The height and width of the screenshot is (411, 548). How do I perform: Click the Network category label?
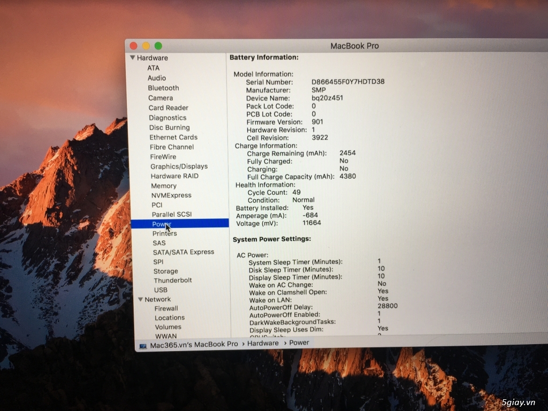click(x=158, y=300)
